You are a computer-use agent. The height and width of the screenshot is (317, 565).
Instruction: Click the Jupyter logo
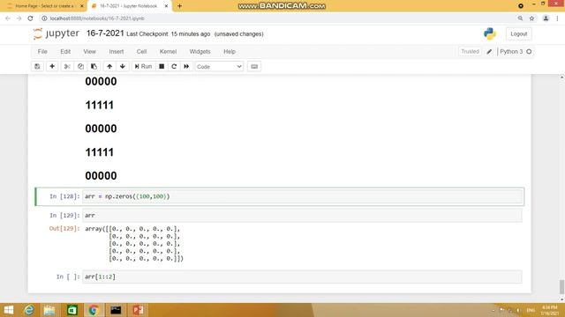click(x=56, y=33)
